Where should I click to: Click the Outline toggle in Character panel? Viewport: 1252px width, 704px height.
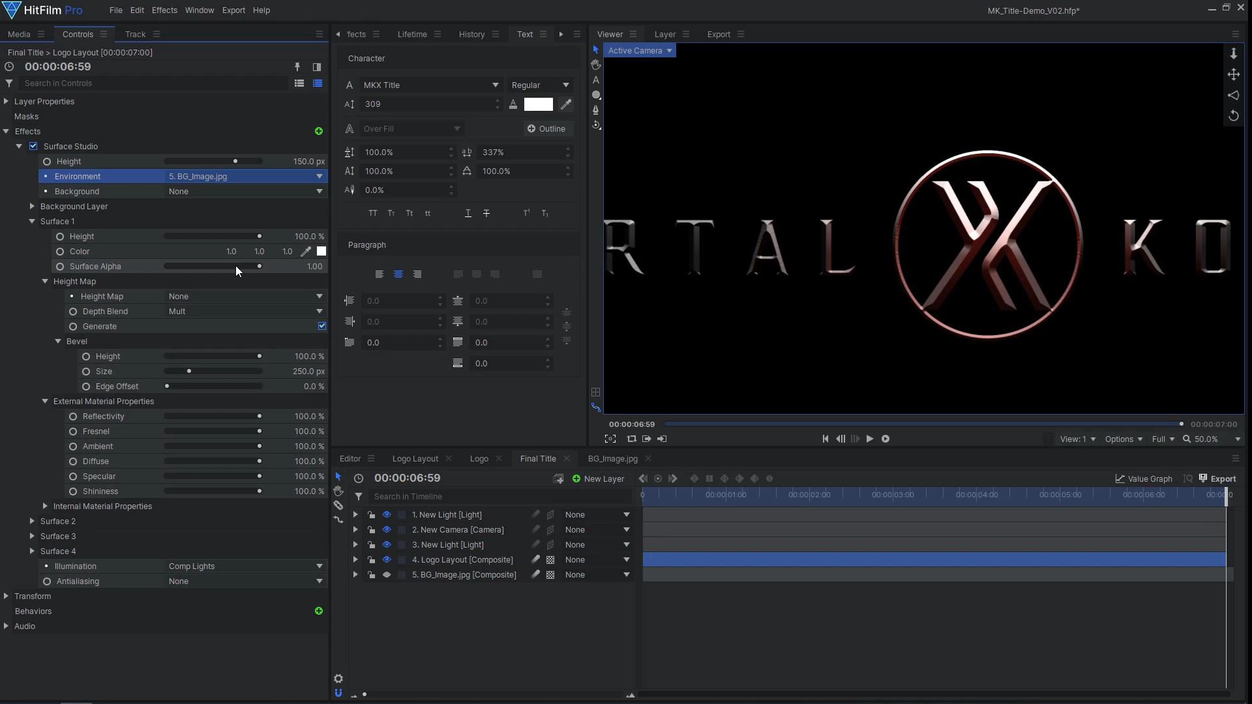pyautogui.click(x=547, y=128)
